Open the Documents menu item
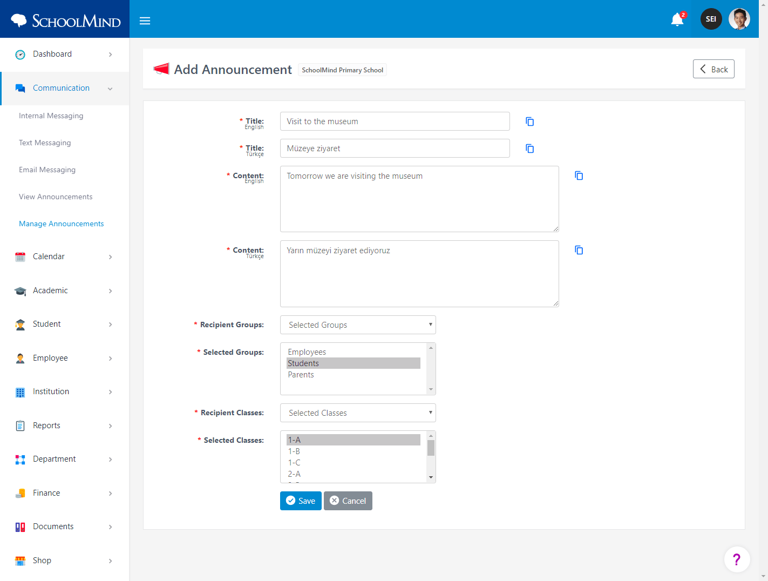 (65, 527)
